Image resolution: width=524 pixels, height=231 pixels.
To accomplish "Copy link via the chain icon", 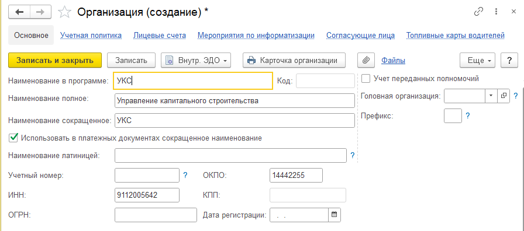I will pyautogui.click(x=479, y=12).
